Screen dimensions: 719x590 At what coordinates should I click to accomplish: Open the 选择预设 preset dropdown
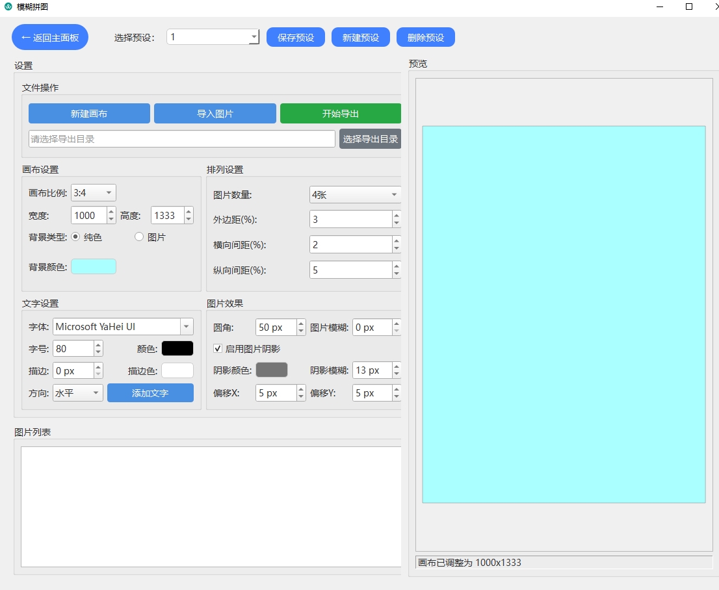pos(213,36)
